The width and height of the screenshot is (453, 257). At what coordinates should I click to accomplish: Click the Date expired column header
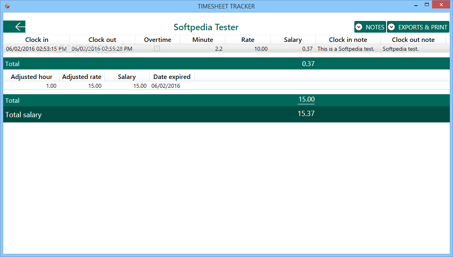click(x=172, y=77)
